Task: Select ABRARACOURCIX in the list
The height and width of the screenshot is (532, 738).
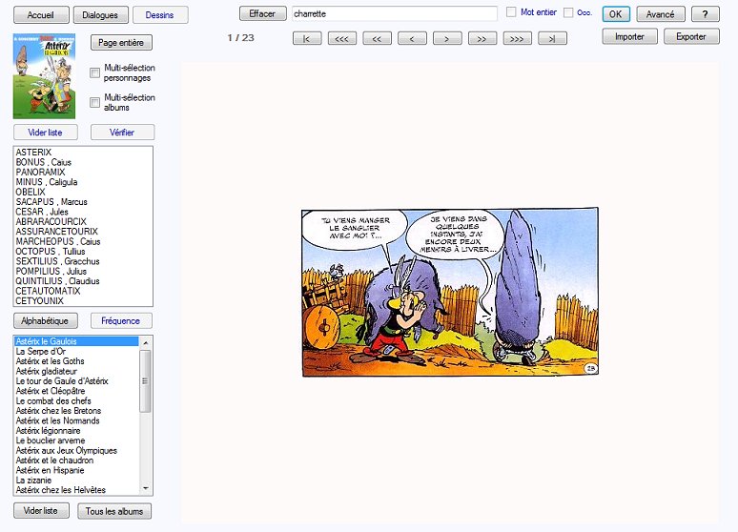Action: pos(51,221)
